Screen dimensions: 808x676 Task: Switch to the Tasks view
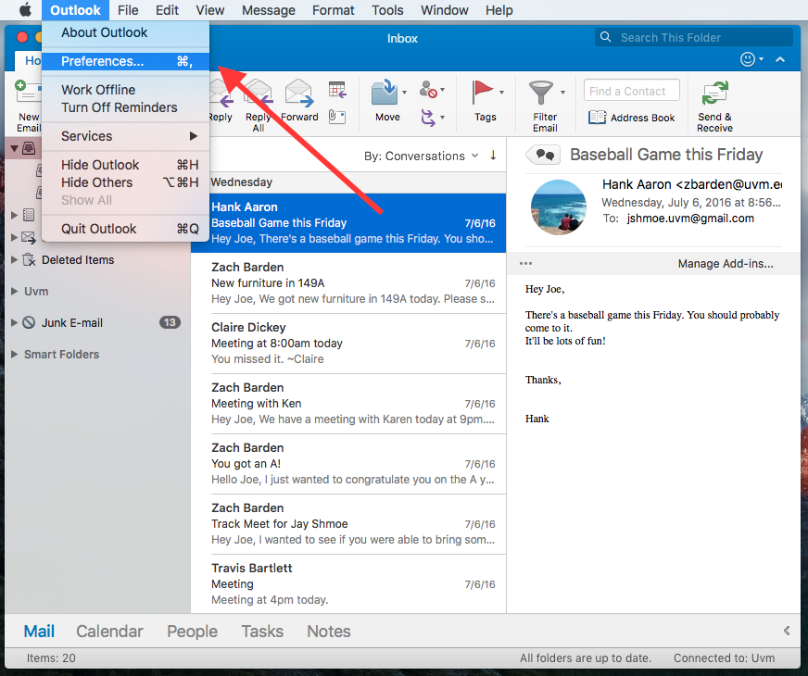tap(262, 631)
